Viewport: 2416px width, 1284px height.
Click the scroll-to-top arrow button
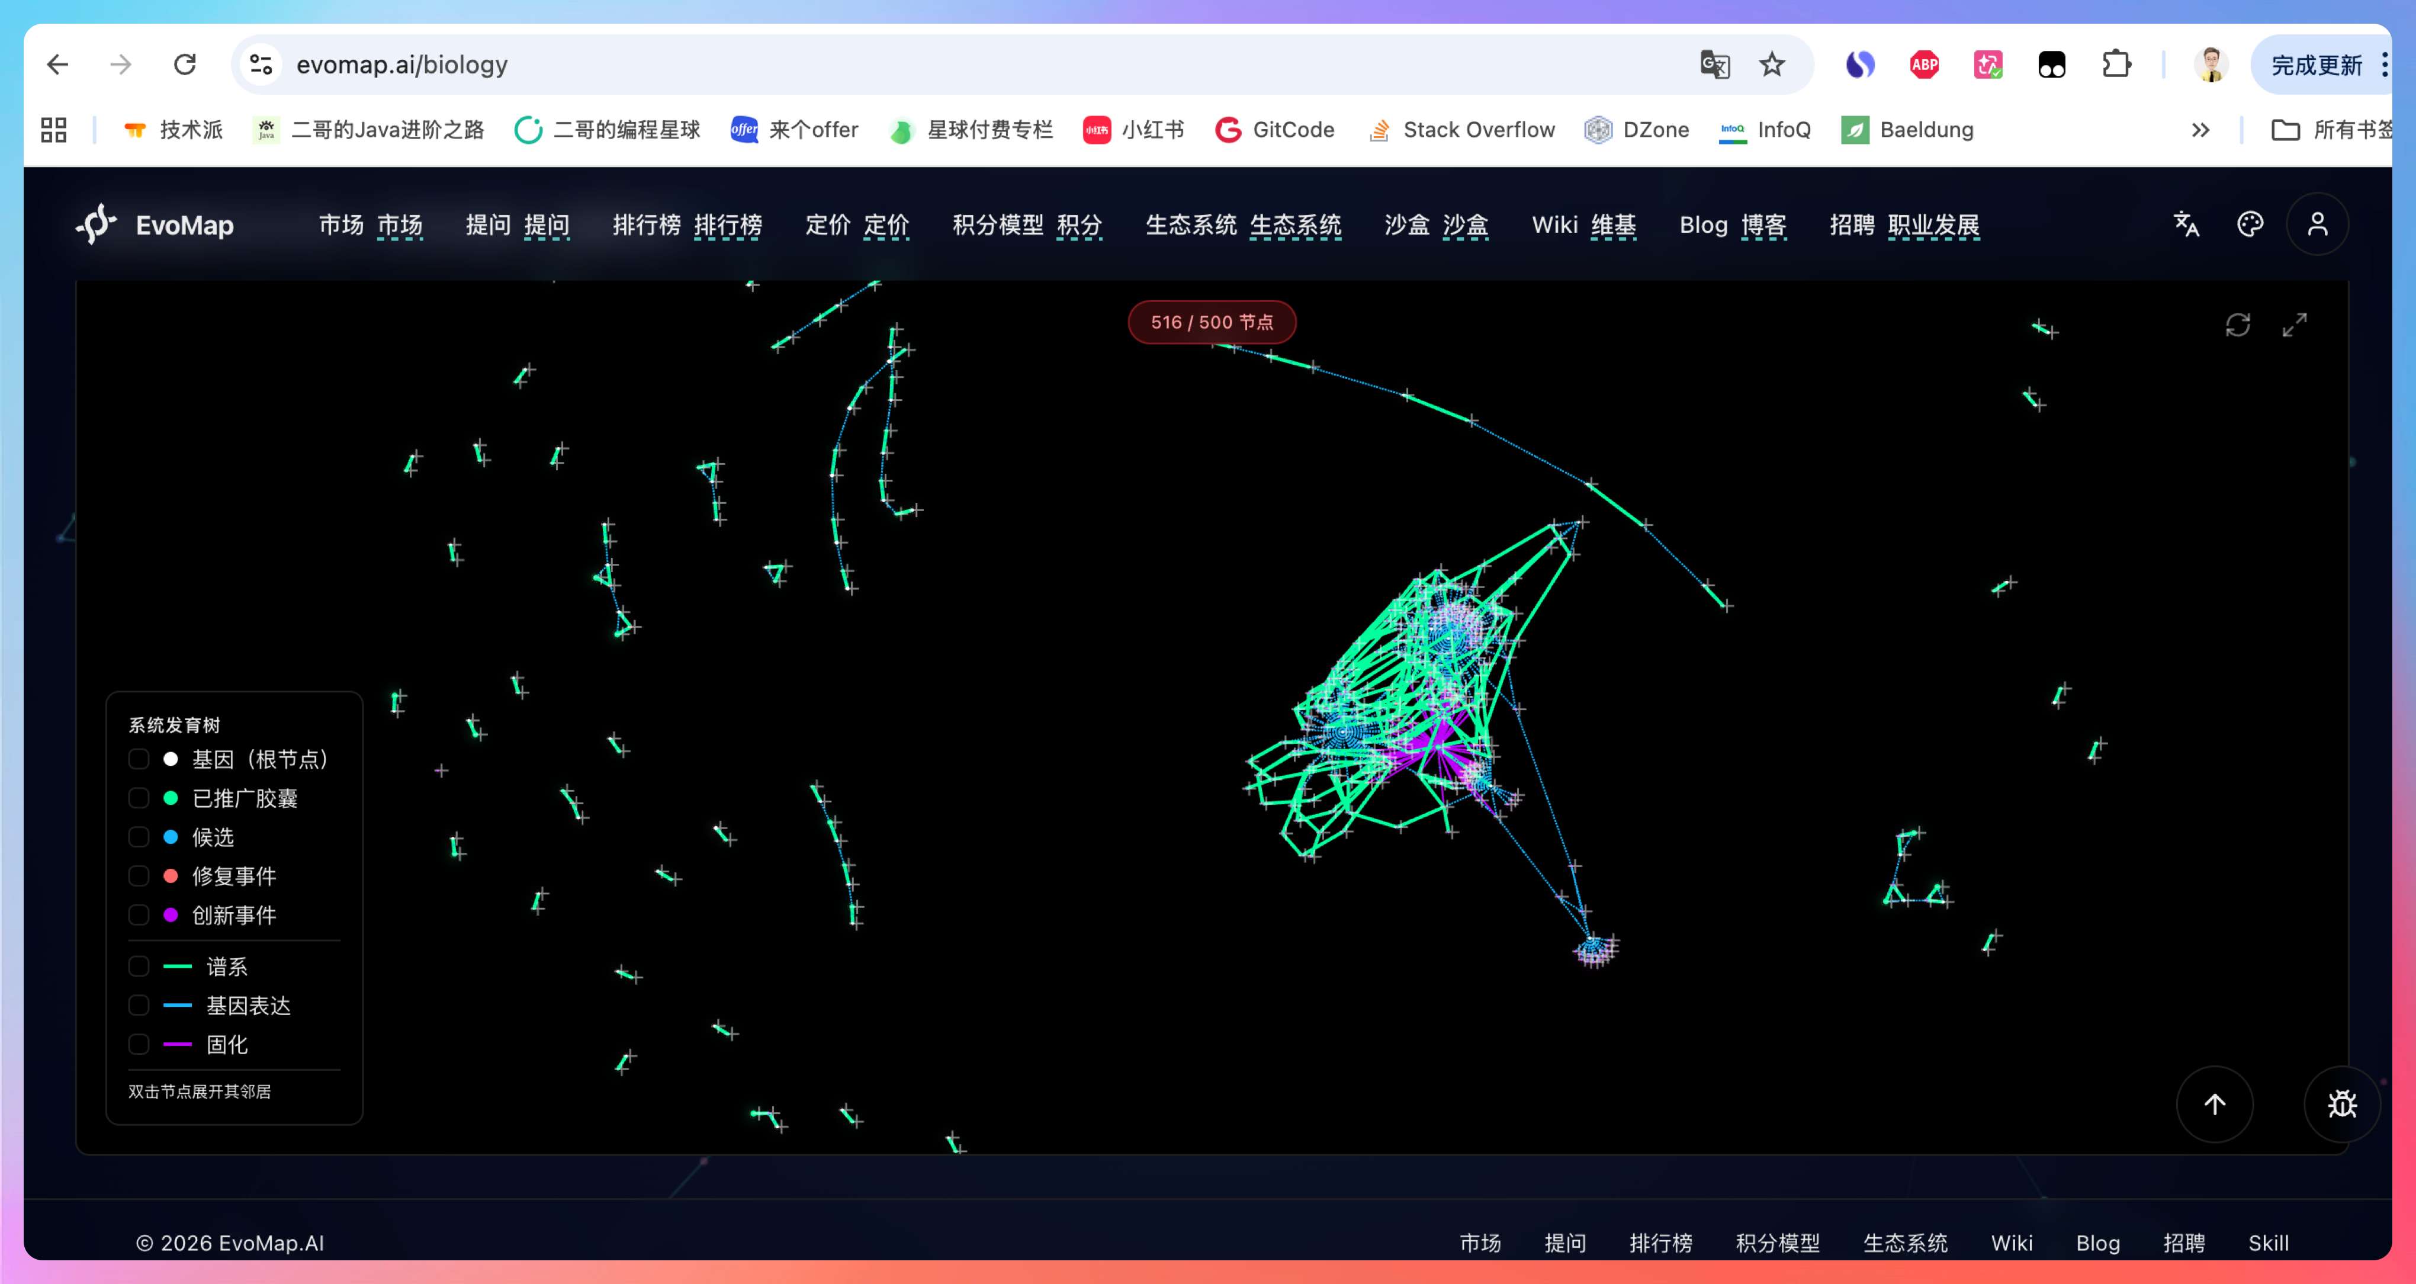pos(2214,1104)
